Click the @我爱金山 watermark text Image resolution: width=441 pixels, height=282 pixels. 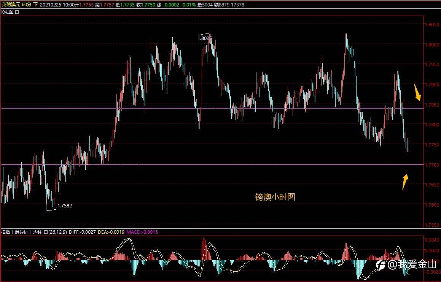point(412,264)
